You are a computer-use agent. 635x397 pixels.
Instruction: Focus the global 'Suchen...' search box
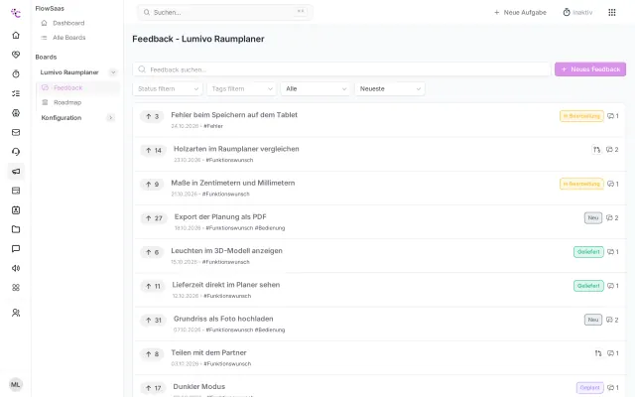click(x=225, y=13)
